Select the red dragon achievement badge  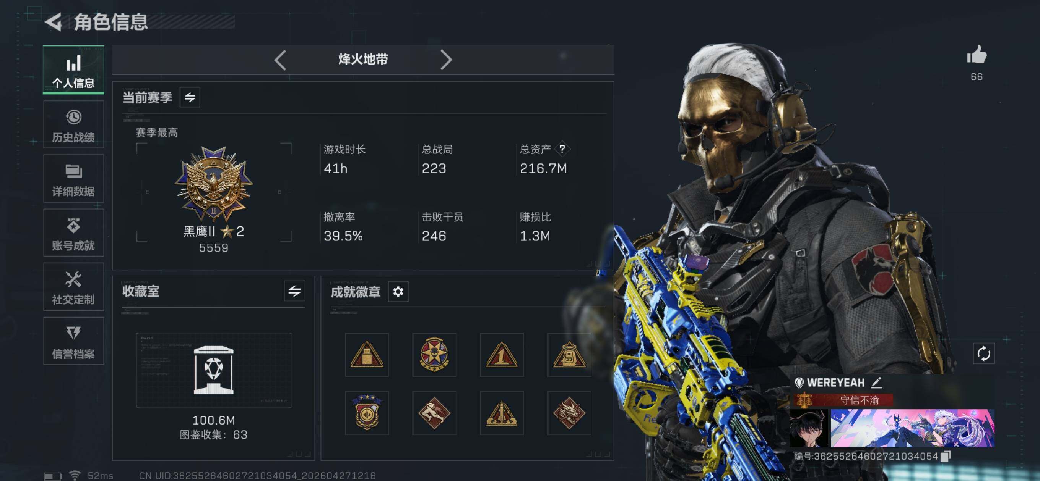pos(569,412)
